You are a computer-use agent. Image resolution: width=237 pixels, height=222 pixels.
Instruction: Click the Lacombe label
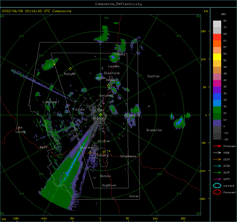point(114,66)
